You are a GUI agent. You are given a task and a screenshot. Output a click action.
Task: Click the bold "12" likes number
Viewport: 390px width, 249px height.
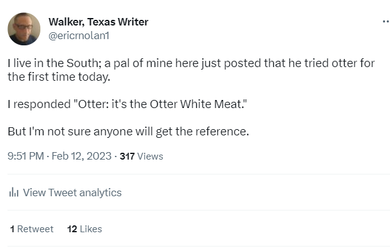click(71, 229)
